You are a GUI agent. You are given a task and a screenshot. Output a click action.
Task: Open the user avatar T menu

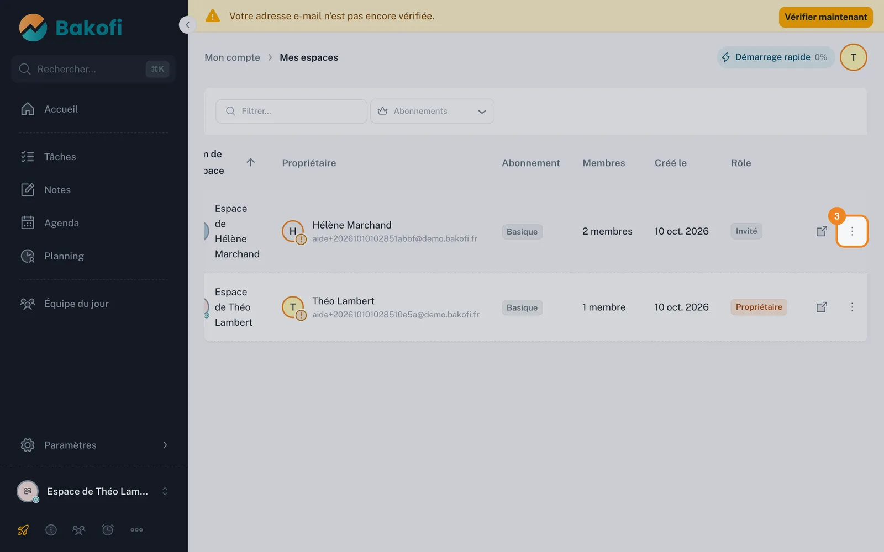[x=853, y=57]
